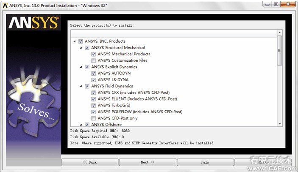
Task: Toggle ANSYS Fluid Dynamics checkbox
Action: pos(87,86)
